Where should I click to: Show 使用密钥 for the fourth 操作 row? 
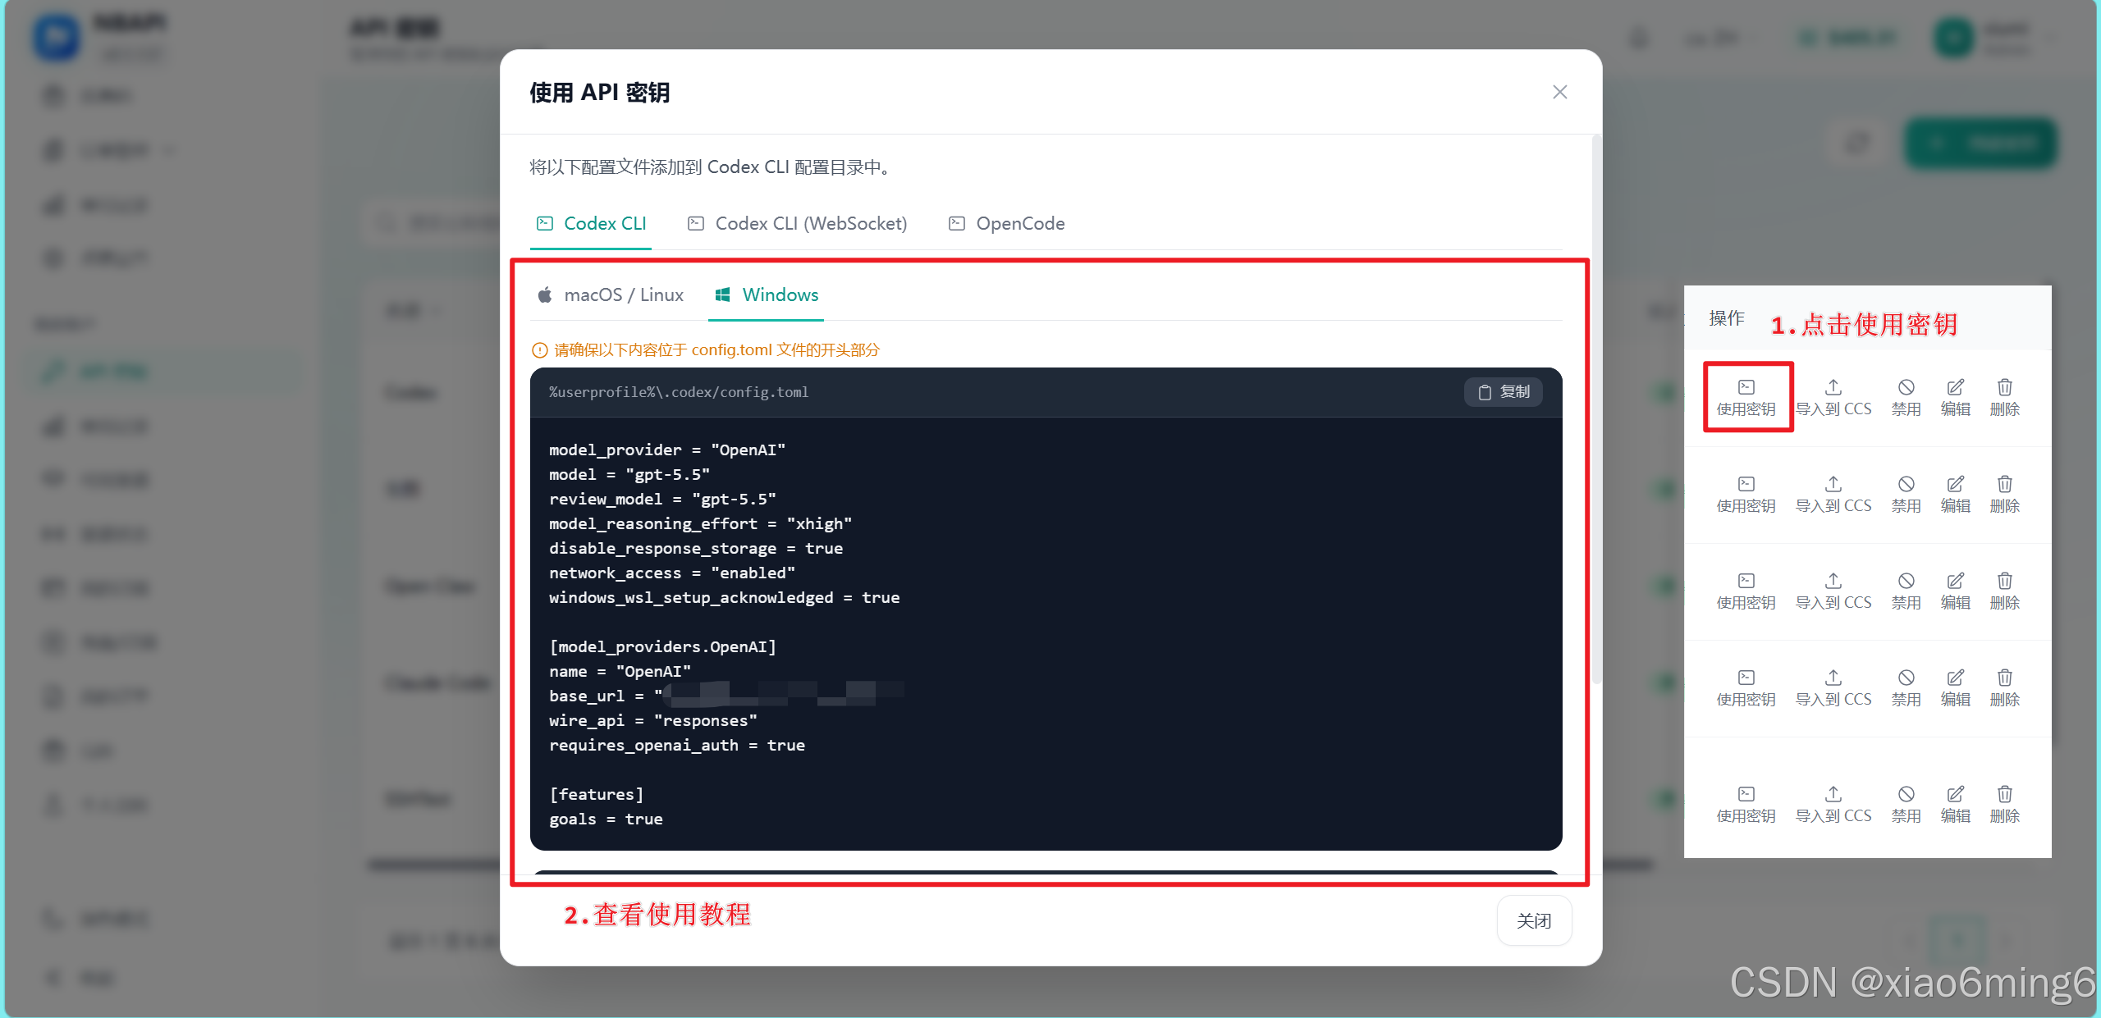1746,688
